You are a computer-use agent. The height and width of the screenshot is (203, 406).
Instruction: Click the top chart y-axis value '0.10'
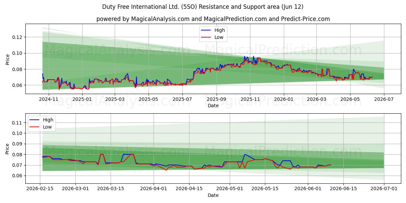pyautogui.click(x=17, y=53)
